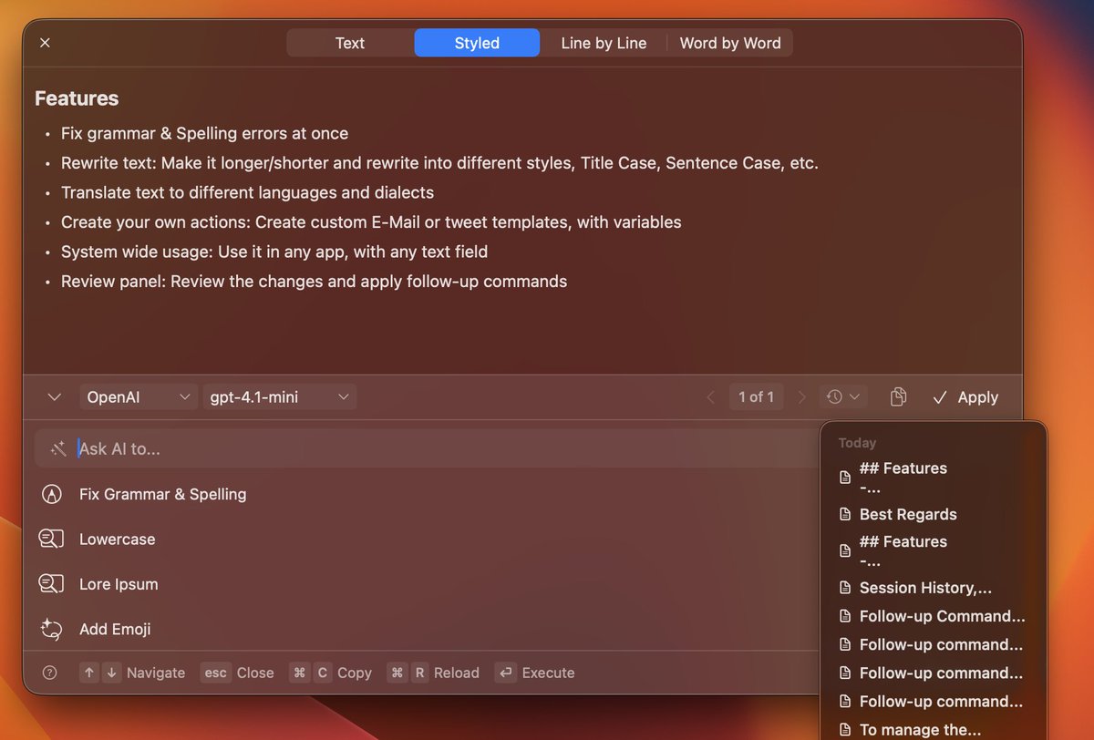
Task: Click the Today history section label
Action: pos(857,443)
